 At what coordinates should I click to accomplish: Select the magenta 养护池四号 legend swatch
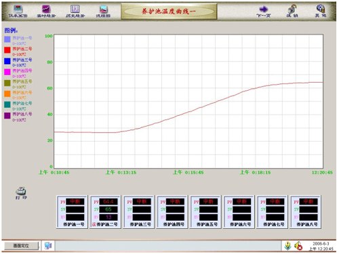pos(7,72)
